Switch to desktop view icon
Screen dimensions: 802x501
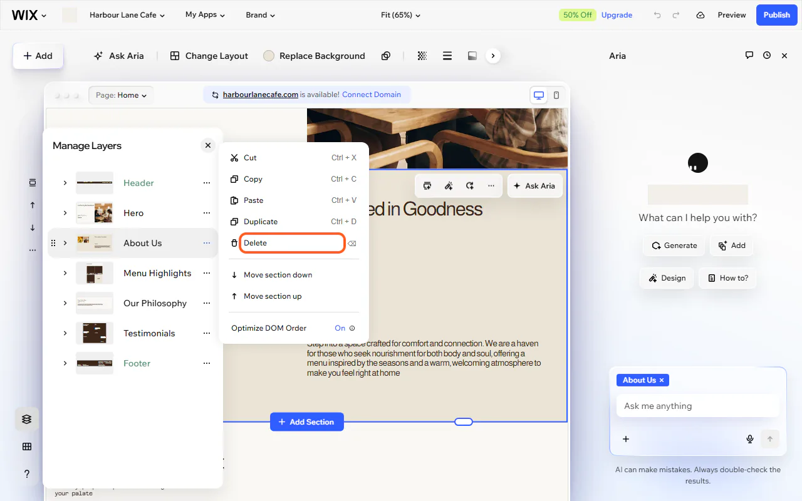coord(538,95)
